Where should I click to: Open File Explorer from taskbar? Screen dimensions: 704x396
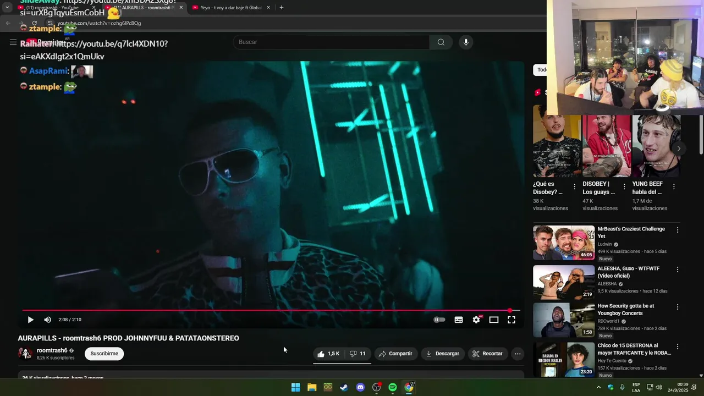point(312,387)
